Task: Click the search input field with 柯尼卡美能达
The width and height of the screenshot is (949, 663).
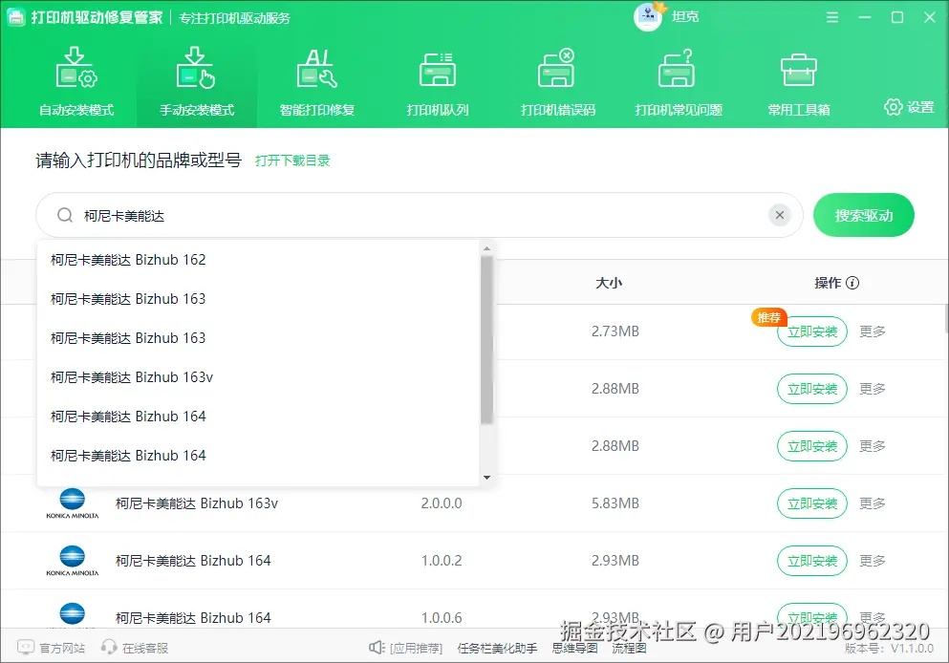Action: coord(419,215)
